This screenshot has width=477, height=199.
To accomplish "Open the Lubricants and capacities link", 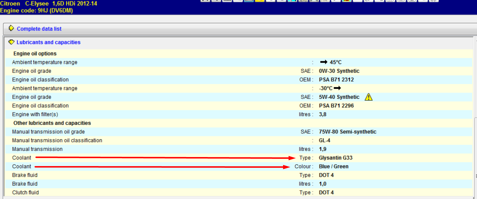I will click(48, 42).
